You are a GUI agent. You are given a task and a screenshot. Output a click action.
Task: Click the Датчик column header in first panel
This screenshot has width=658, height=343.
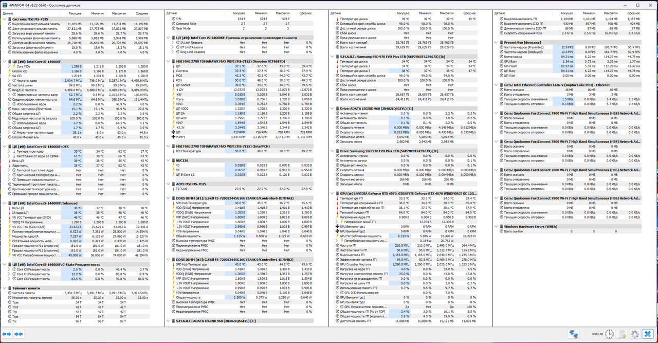[32, 13]
